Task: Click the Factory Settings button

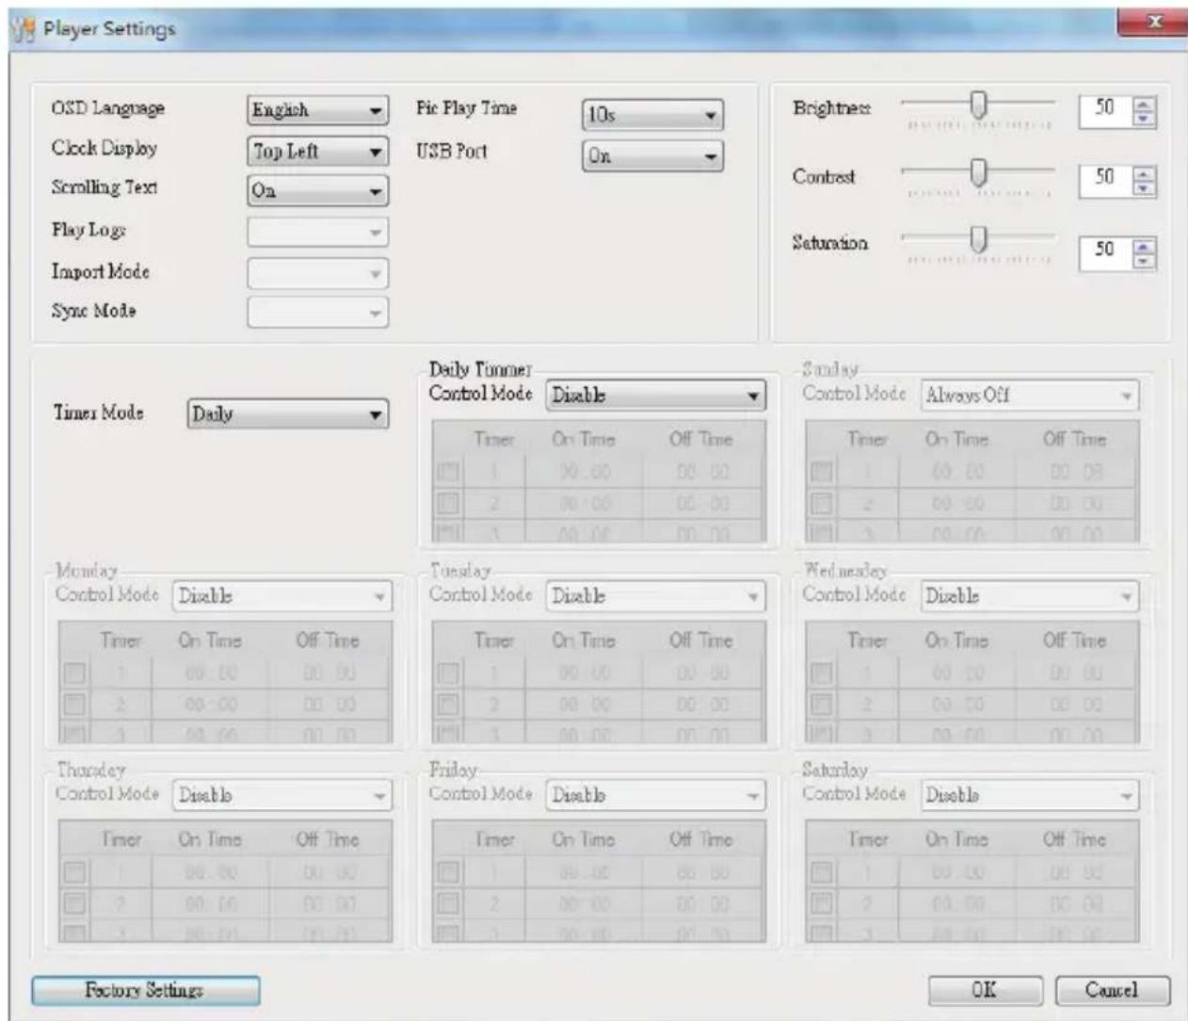Action: pos(145,990)
